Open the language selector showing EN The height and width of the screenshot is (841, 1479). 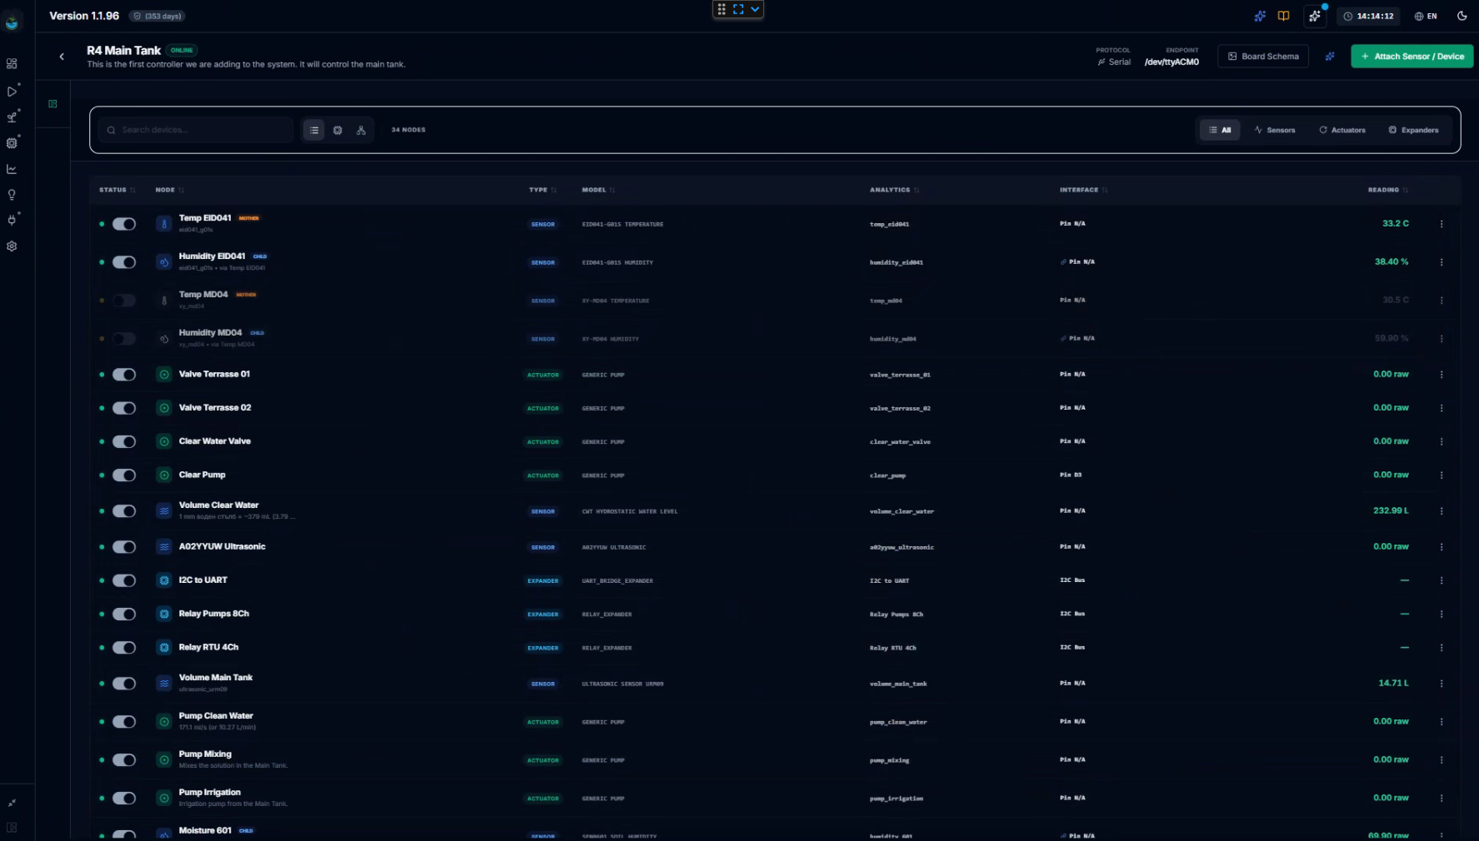[x=1426, y=16]
